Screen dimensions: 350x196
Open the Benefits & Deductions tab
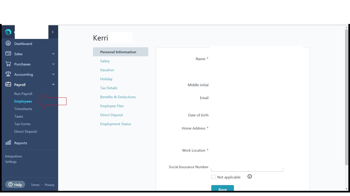(118, 97)
